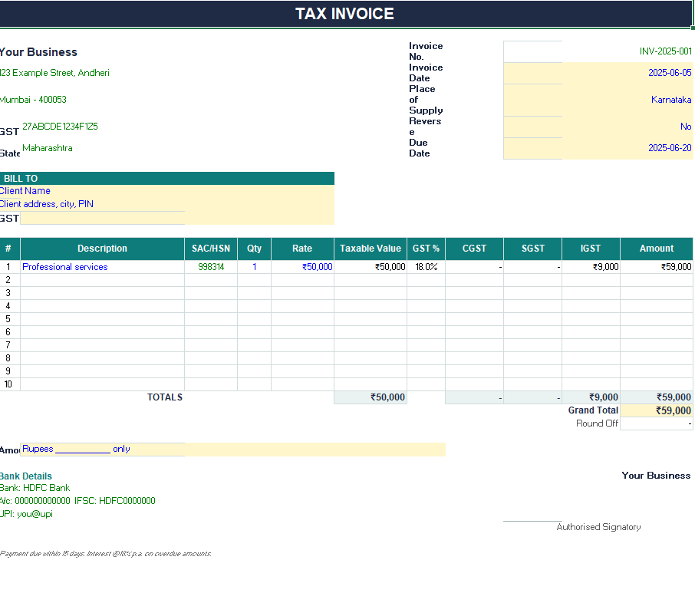Click the GST % column header
This screenshot has height=593, width=695.
(x=426, y=249)
